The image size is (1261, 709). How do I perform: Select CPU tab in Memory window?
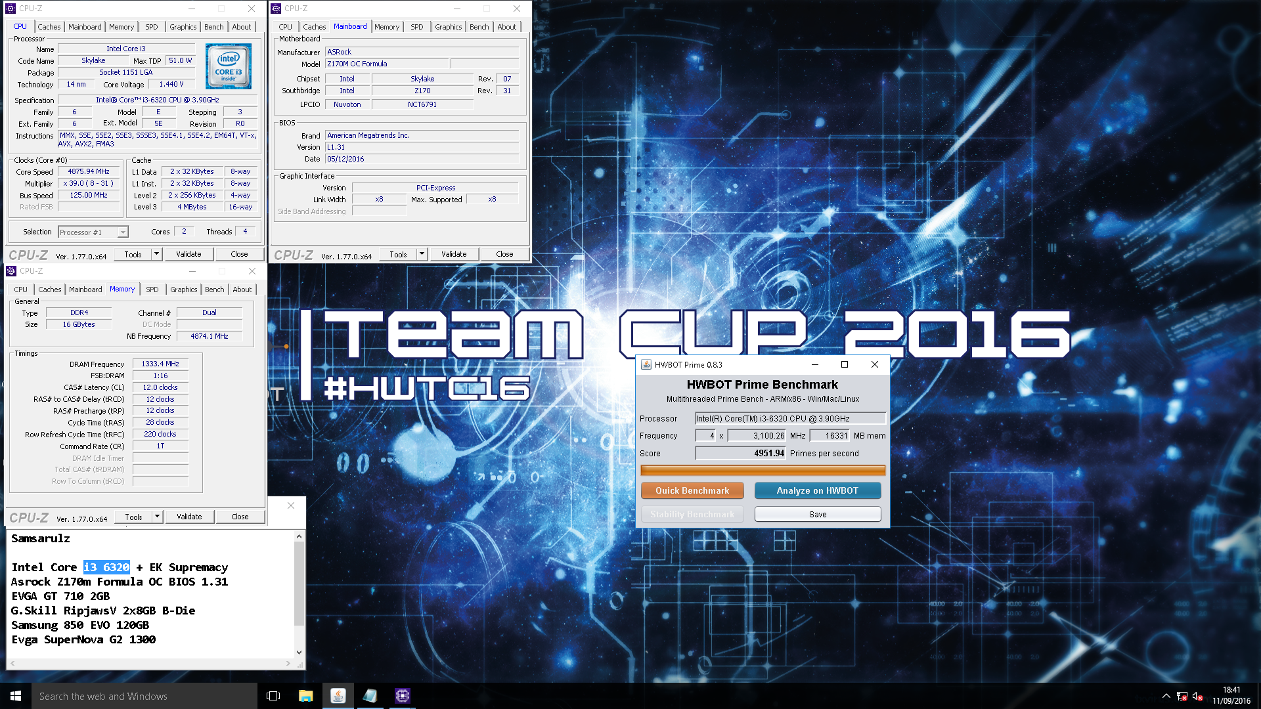click(21, 290)
